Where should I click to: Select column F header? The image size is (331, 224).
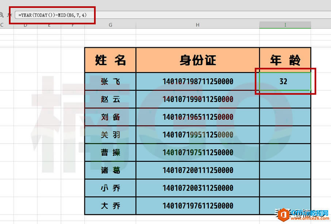point(73,25)
